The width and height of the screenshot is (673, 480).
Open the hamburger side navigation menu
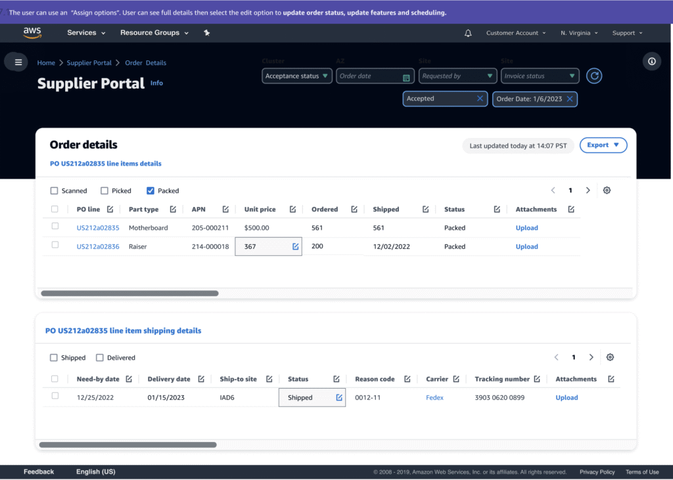[x=18, y=62]
